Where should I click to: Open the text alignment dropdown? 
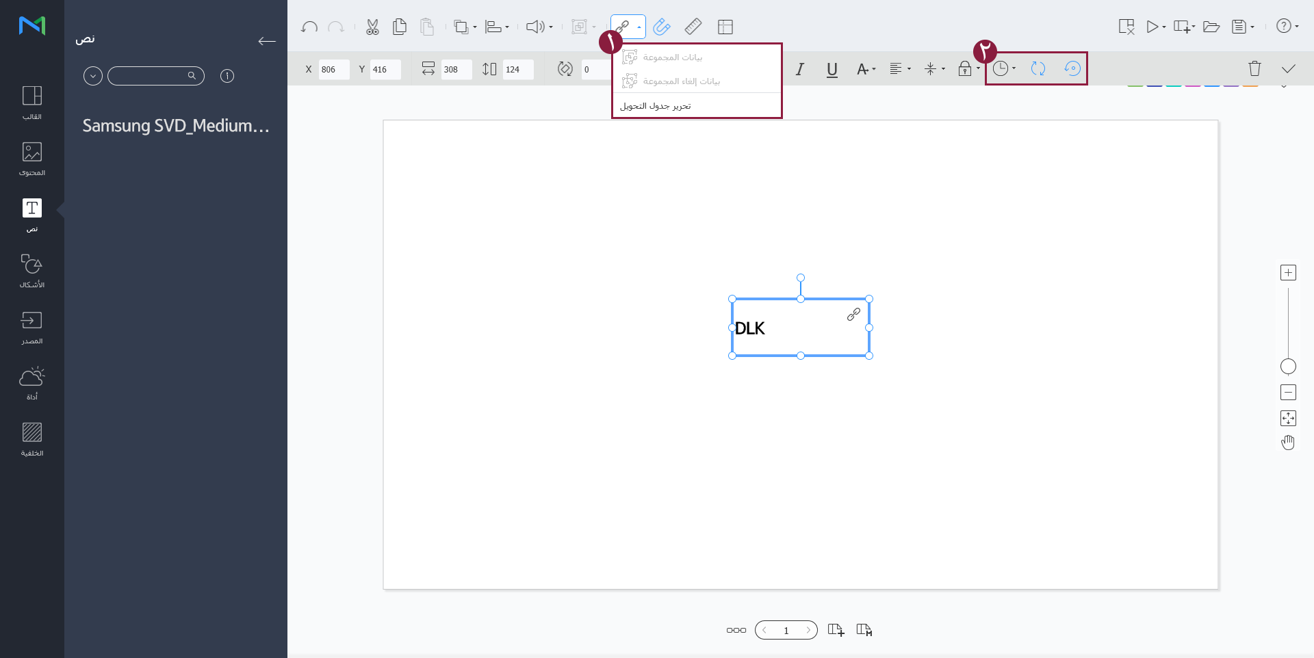[899, 69]
